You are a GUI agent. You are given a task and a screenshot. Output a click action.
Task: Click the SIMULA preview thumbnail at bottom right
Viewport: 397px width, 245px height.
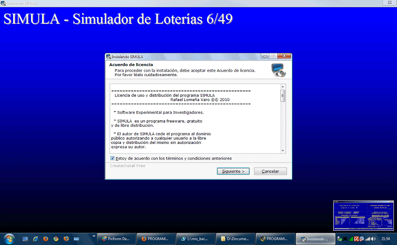pyautogui.click(x=363, y=215)
